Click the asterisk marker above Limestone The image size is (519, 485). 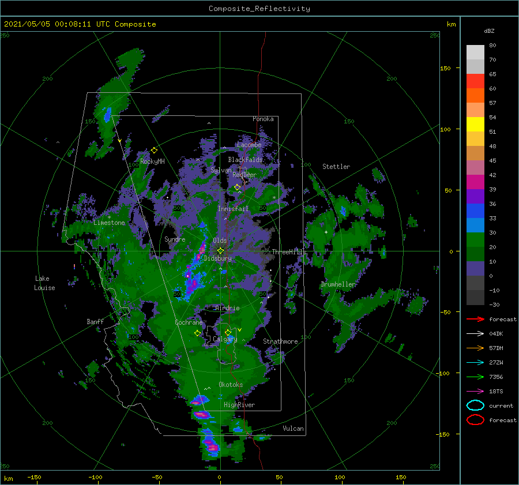(x=109, y=217)
